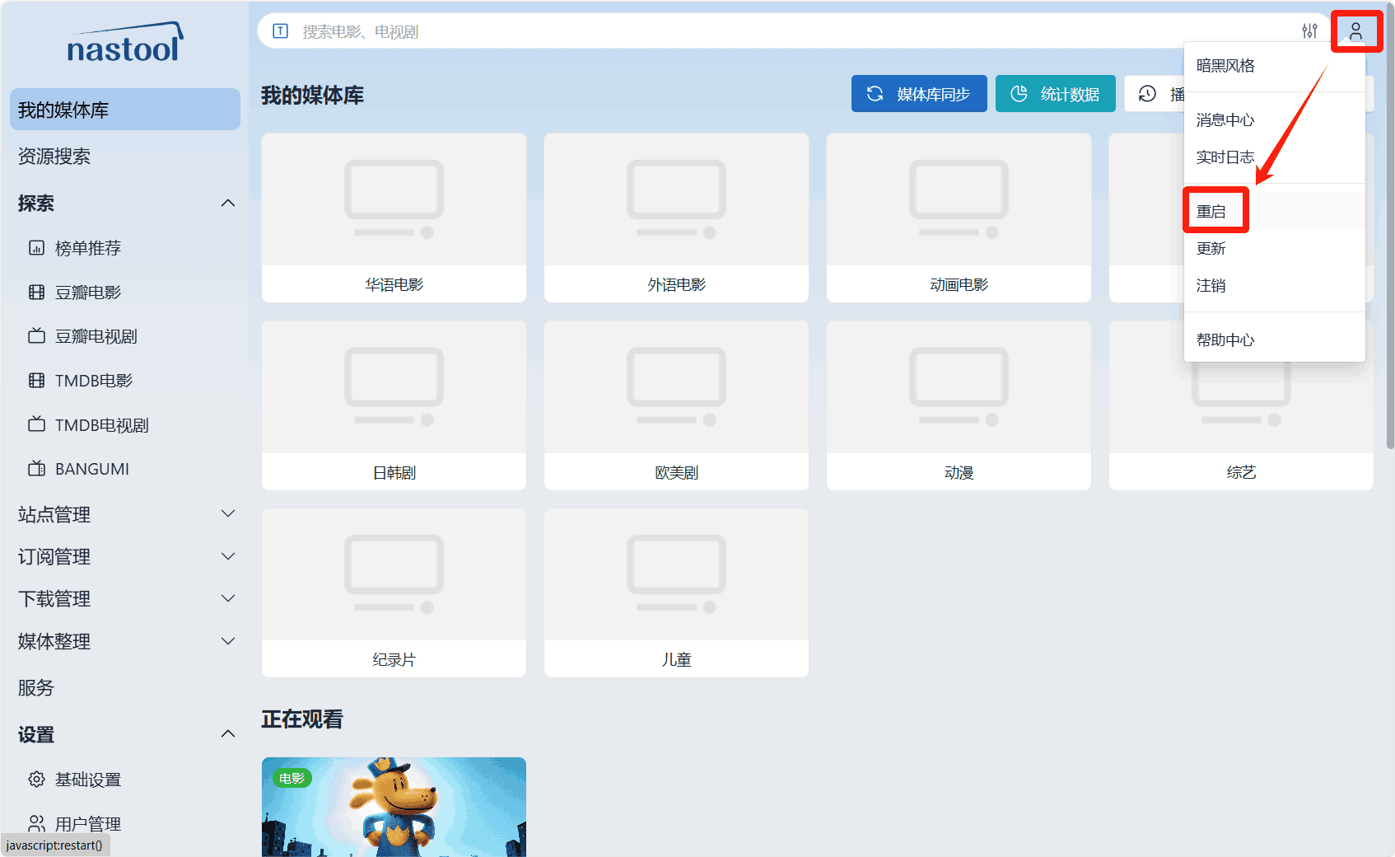This screenshot has height=857, width=1395.
Task: Click the search filter sliders icon
Action: tap(1309, 31)
